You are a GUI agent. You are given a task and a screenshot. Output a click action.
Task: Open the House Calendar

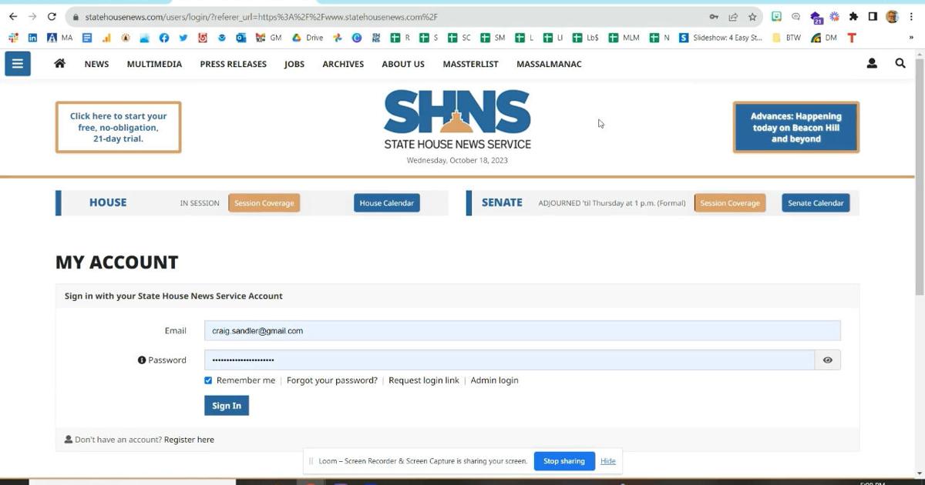pos(387,203)
